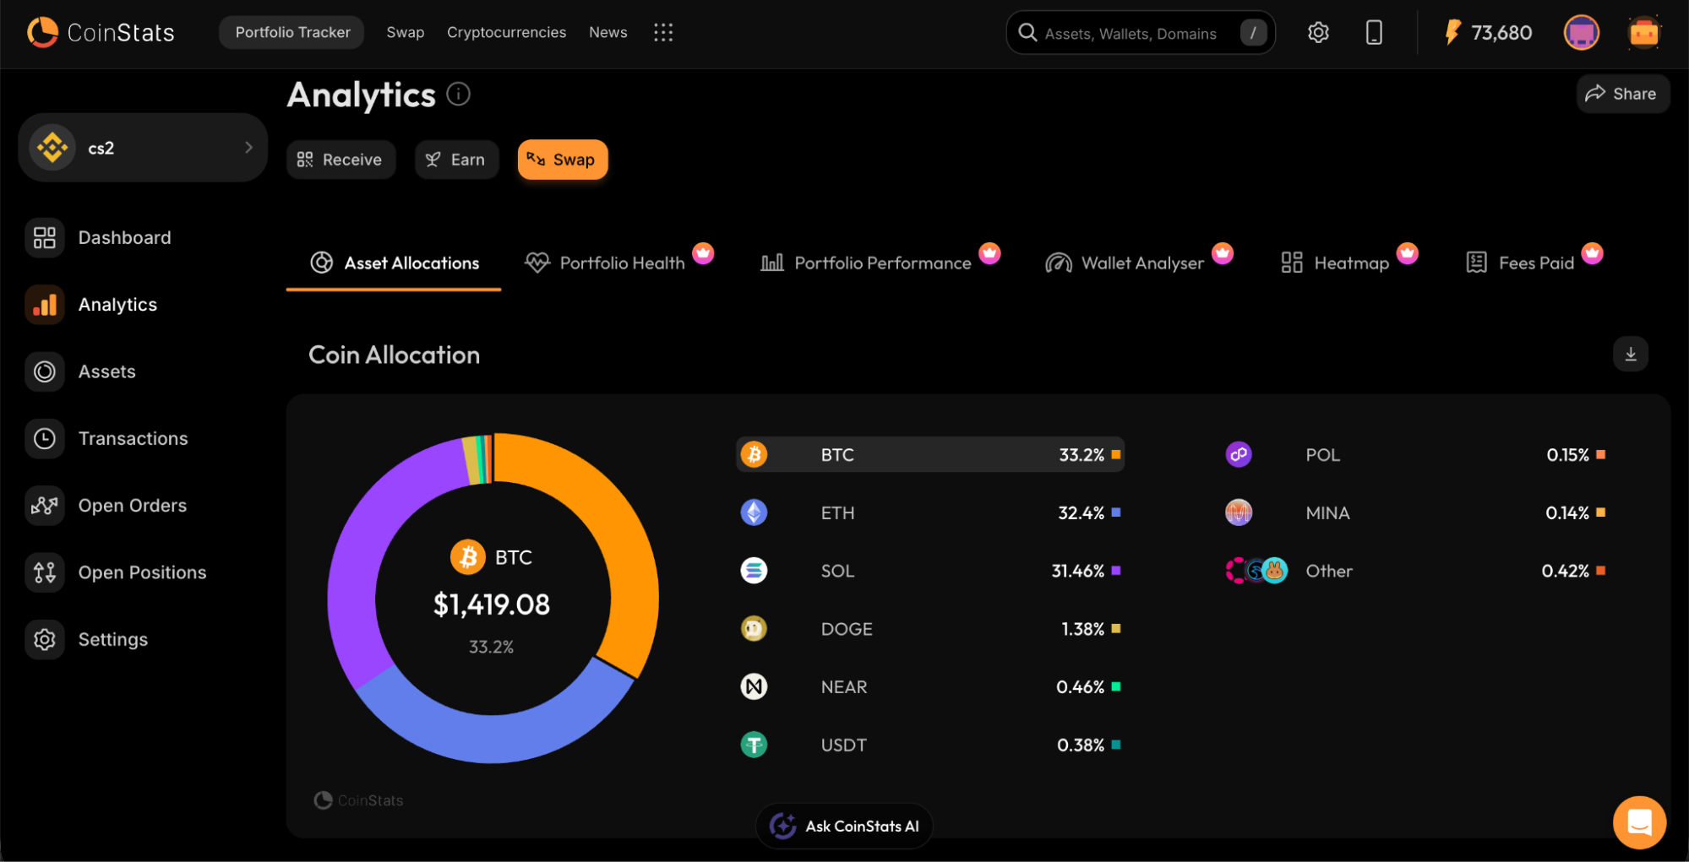Click the download icon beside Coin Allocation

pos(1630,355)
